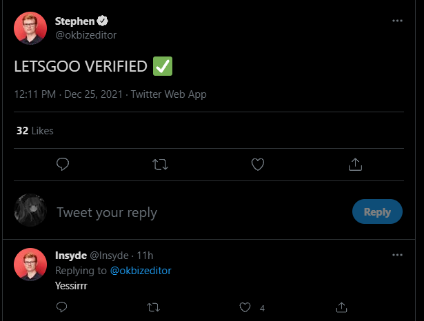Open the @okbizeditor mention link in the reply
The height and width of the screenshot is (321, 424).
tap(141, 271)
